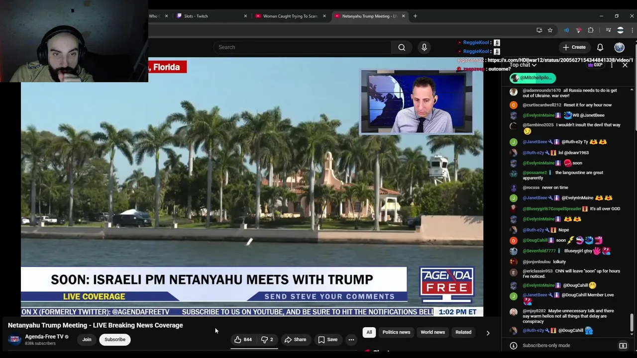Open the media controls icon in toolbar

pos(608,30)
